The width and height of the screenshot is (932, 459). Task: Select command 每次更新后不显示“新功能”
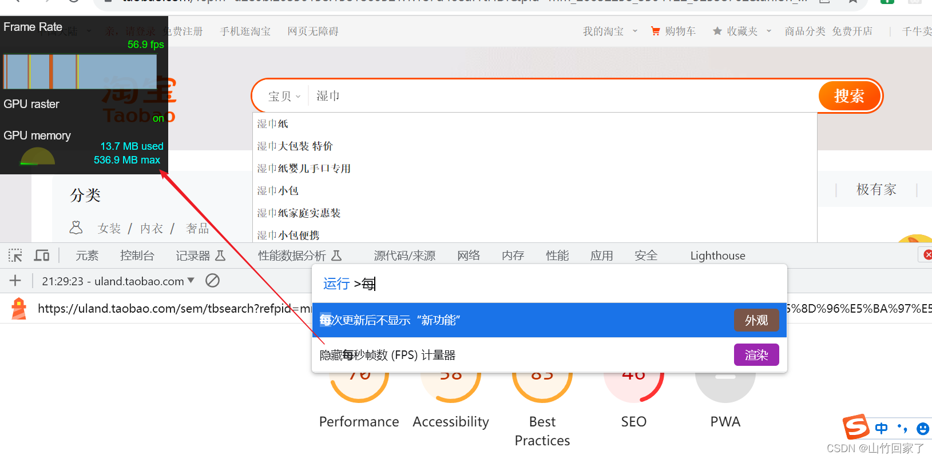click(549, 320)
